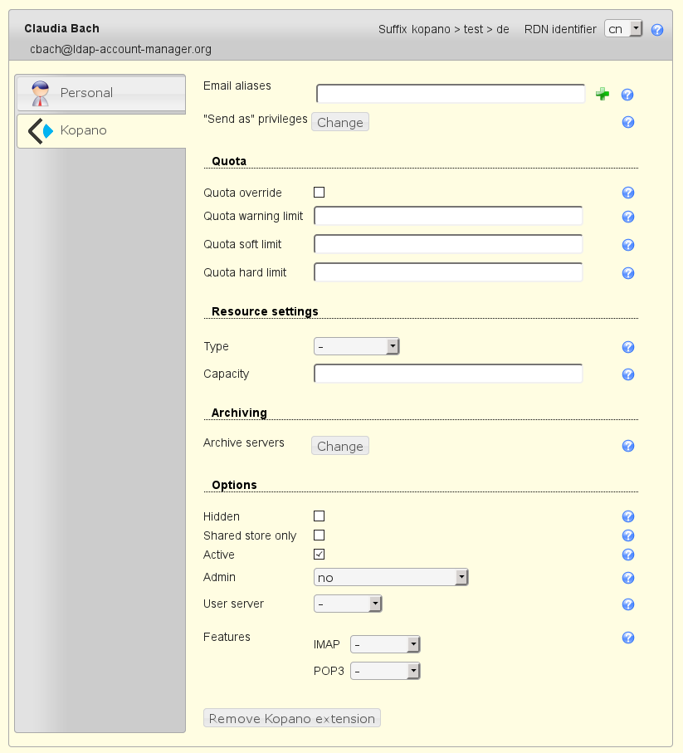Enable the Quota override checkbox
This screenshot has width=683, height=753.
pyautogui.click(x=319, y=193)
